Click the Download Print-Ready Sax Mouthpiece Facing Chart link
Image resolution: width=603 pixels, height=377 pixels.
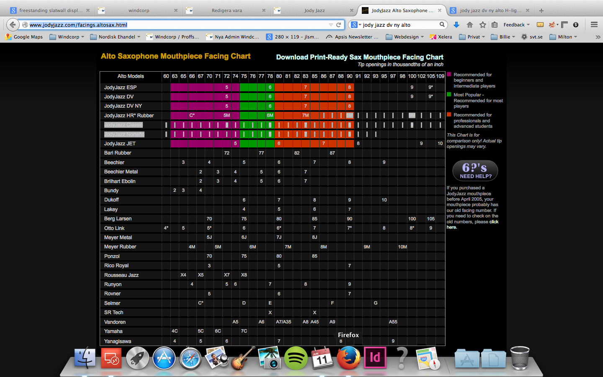coord(360,57)
